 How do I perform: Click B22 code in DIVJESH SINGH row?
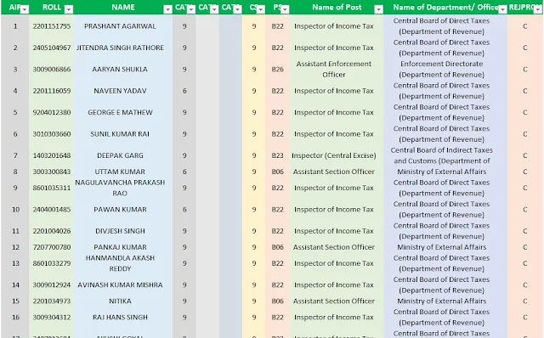[x=278, y=231]
